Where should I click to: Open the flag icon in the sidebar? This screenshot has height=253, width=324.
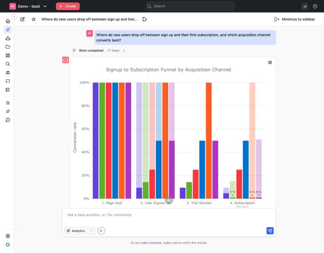pyautogui.click(x=8, y=81)
